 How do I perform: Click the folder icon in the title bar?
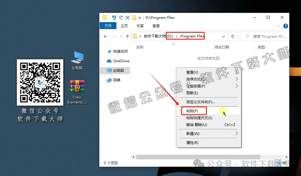pyautogui.click(x=105, y=18)
